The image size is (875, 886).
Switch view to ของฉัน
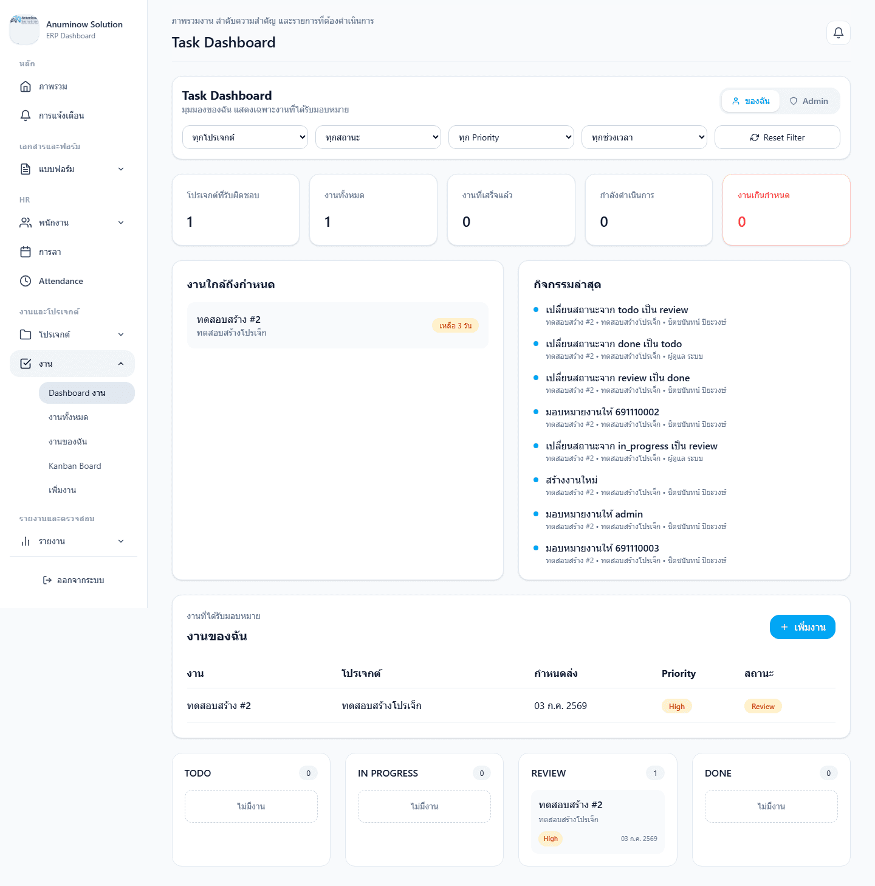750,101
